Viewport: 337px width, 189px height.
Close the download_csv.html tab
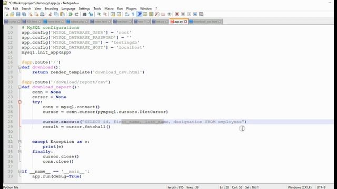[220, 22]
